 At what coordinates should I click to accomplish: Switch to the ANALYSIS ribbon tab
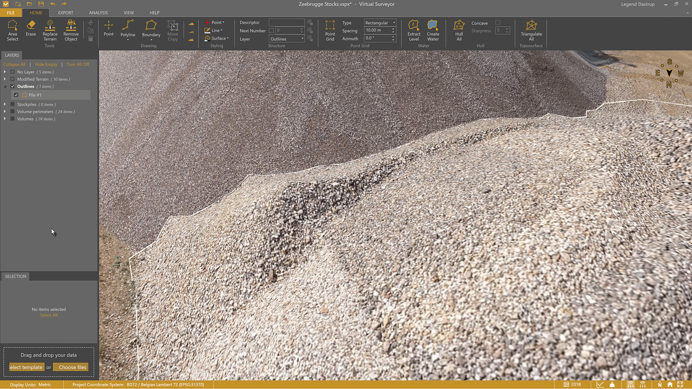coord(98,12)
